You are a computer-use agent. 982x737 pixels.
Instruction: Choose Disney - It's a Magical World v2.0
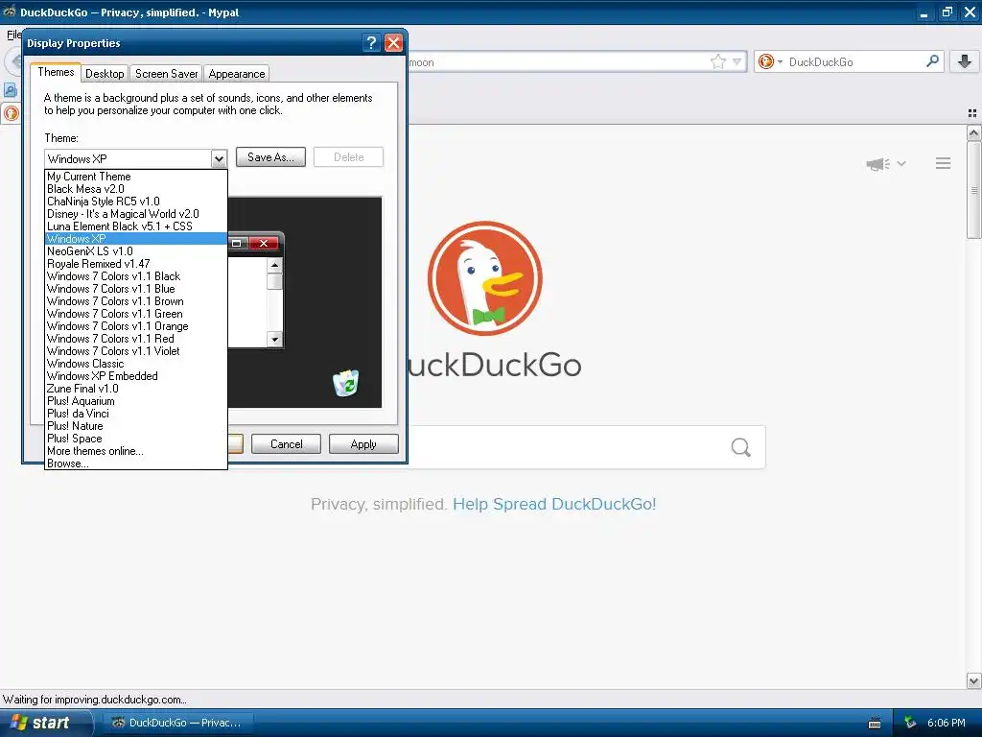point(136,214)
